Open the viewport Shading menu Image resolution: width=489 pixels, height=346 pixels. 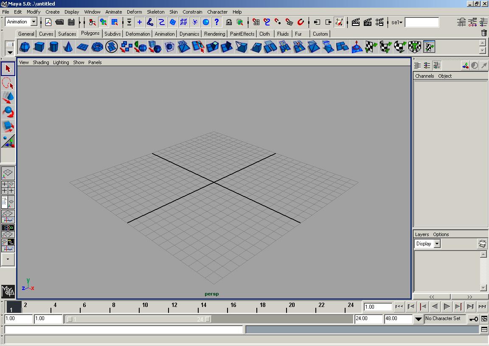(x=41, y=62)
